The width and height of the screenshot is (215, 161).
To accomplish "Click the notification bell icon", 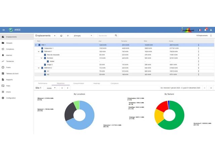I will coord(205,30).
